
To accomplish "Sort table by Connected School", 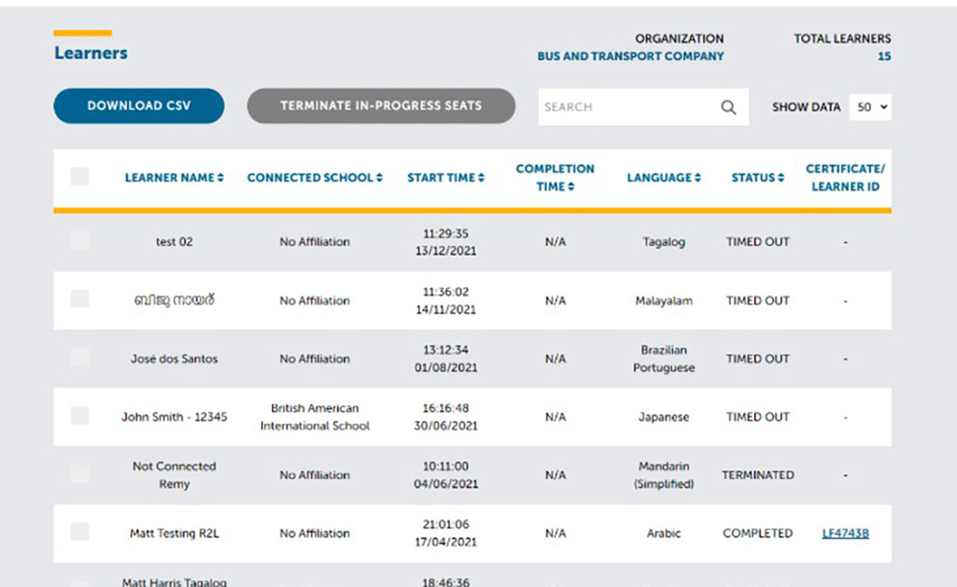I will tap(314, 178).
